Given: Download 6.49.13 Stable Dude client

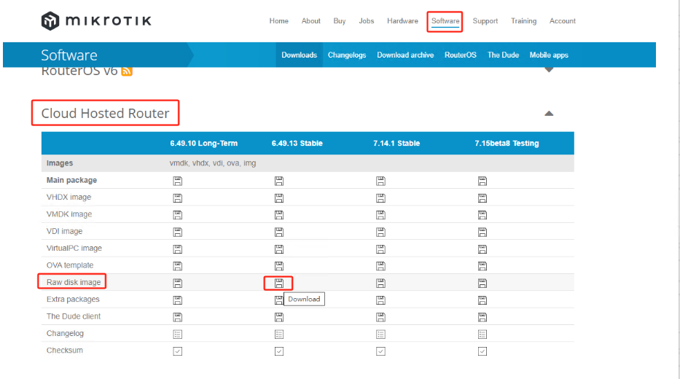Looking at the screenshot, I should pyautogui.click(x=279, y=317).
